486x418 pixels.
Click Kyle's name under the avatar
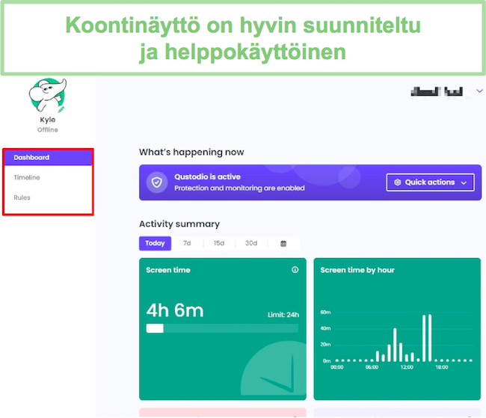click(x=48, y=120)
